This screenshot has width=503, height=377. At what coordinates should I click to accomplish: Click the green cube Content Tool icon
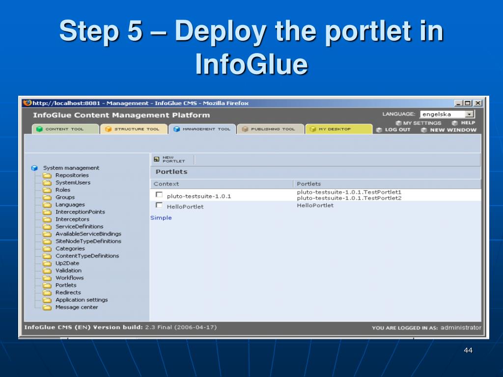[x=39, y=129]
